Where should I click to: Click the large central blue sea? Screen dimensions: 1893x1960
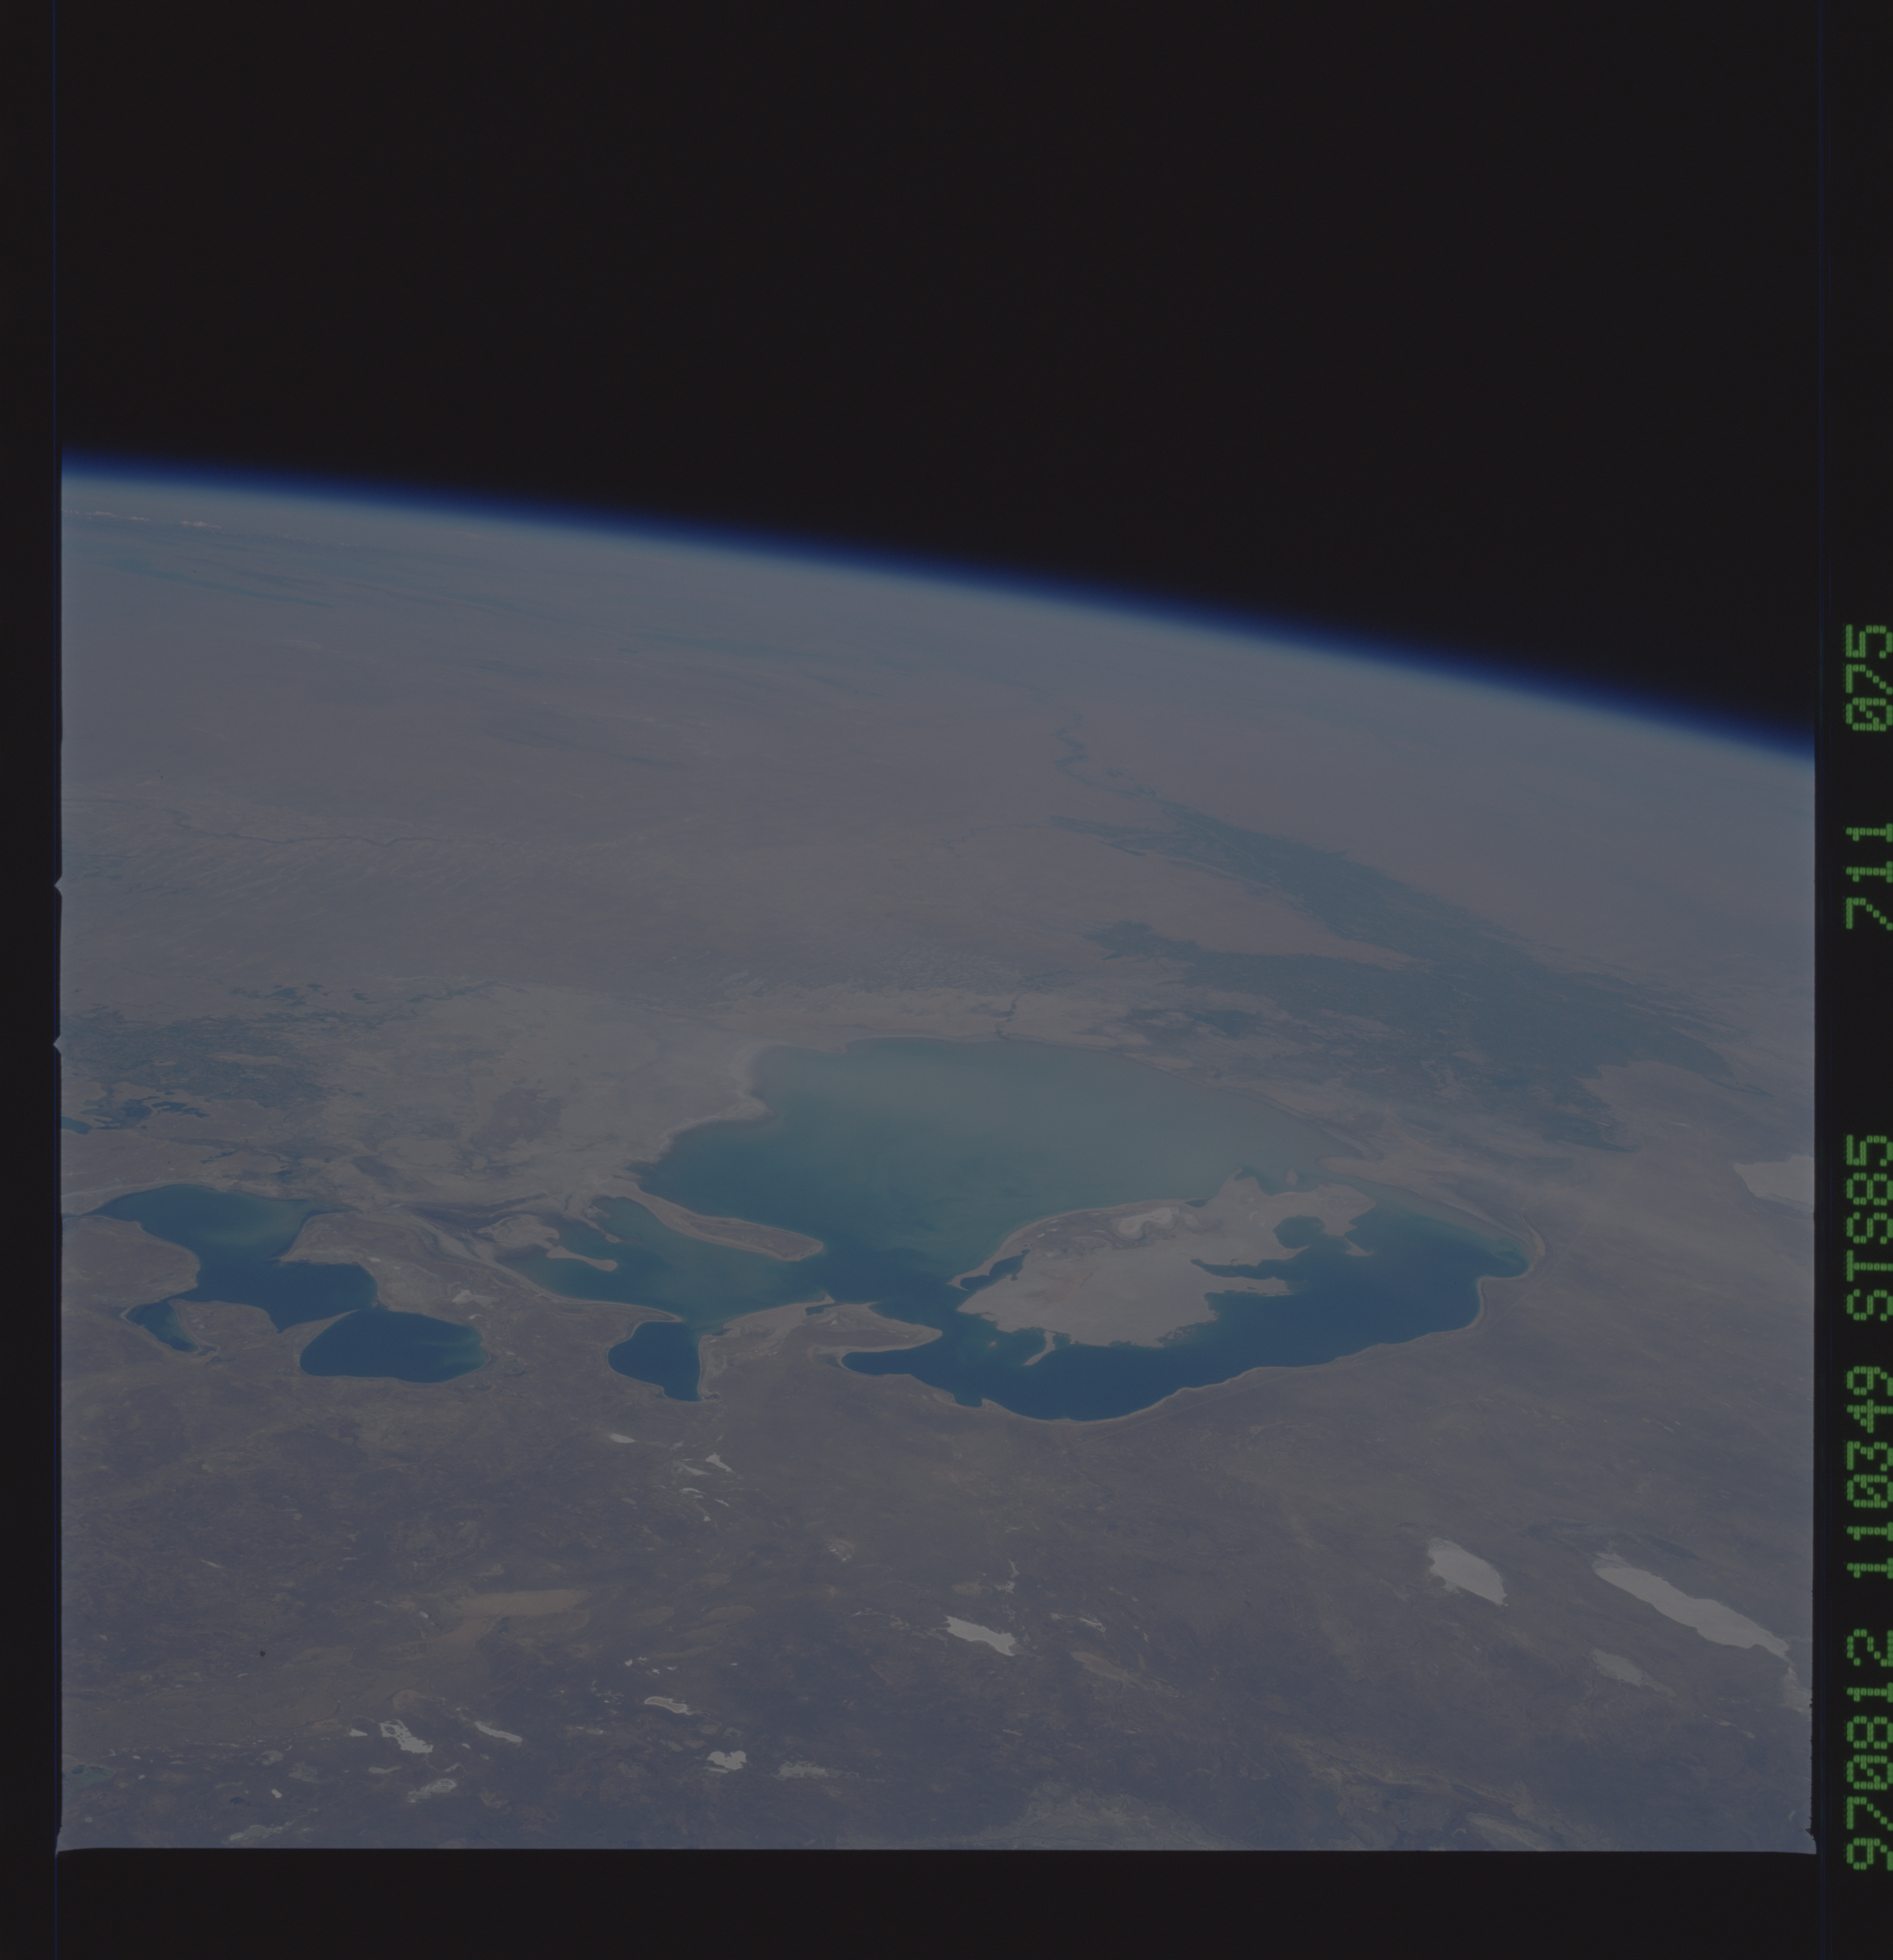pos(959,1130)
